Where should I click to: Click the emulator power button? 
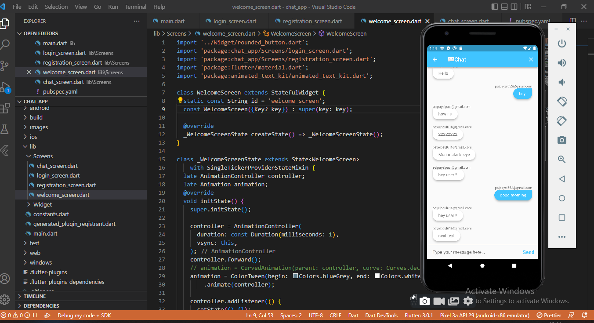[x=561, y=44]
